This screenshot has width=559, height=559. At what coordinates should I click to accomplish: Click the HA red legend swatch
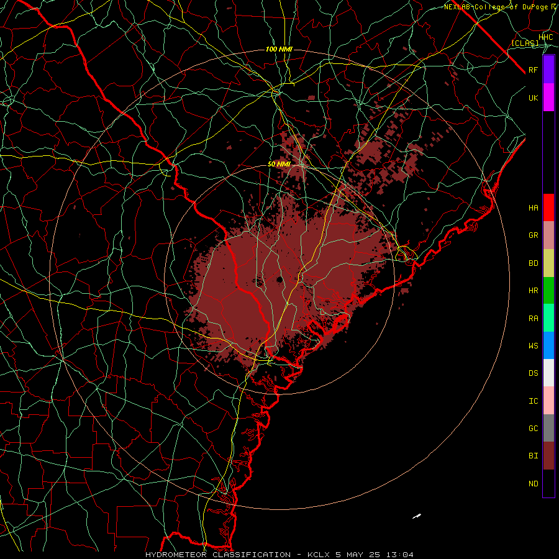coord(548,207)
